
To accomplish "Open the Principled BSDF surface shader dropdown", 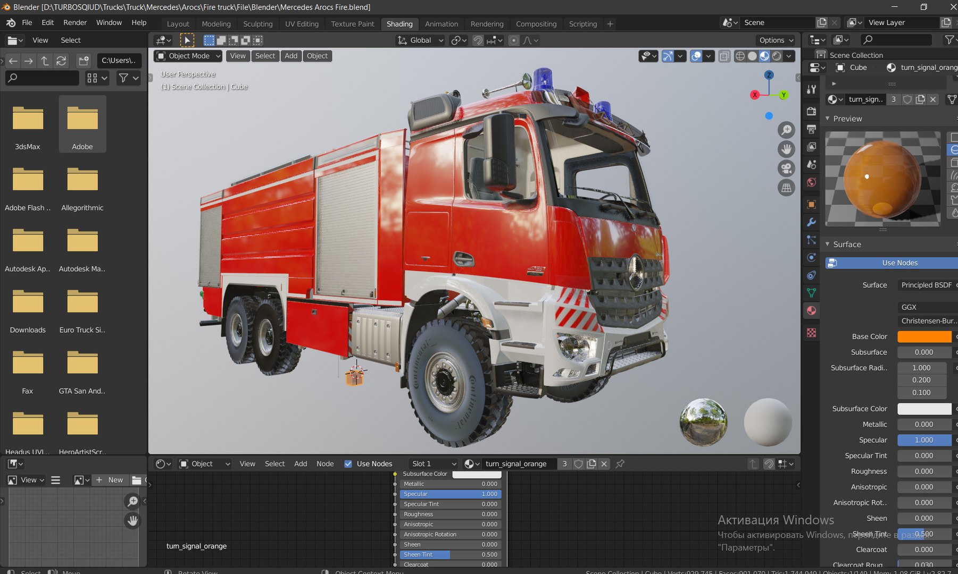I will (x=927, y=285).
